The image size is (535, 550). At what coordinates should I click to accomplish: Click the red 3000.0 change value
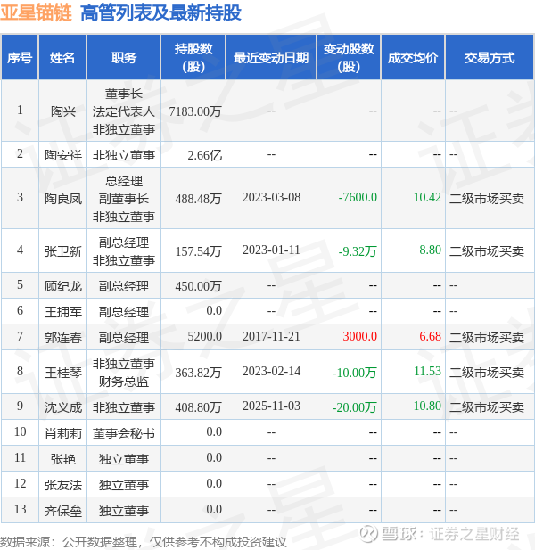(x=359, y=336)
